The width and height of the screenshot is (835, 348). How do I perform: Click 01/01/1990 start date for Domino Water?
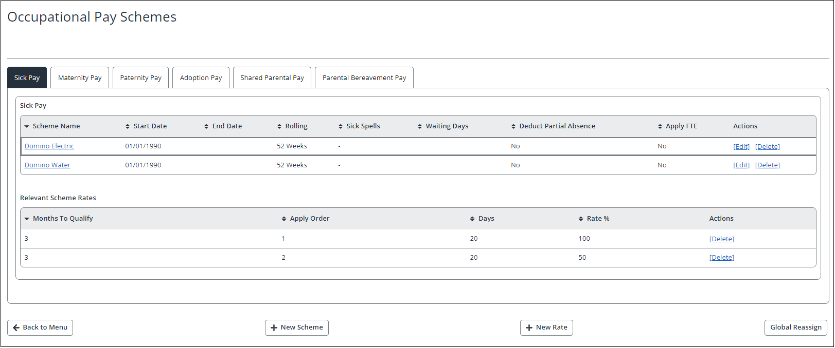coord(143,165)
